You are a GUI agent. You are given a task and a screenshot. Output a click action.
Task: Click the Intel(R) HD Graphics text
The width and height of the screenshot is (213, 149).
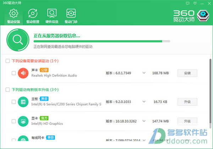click(47, 123)
